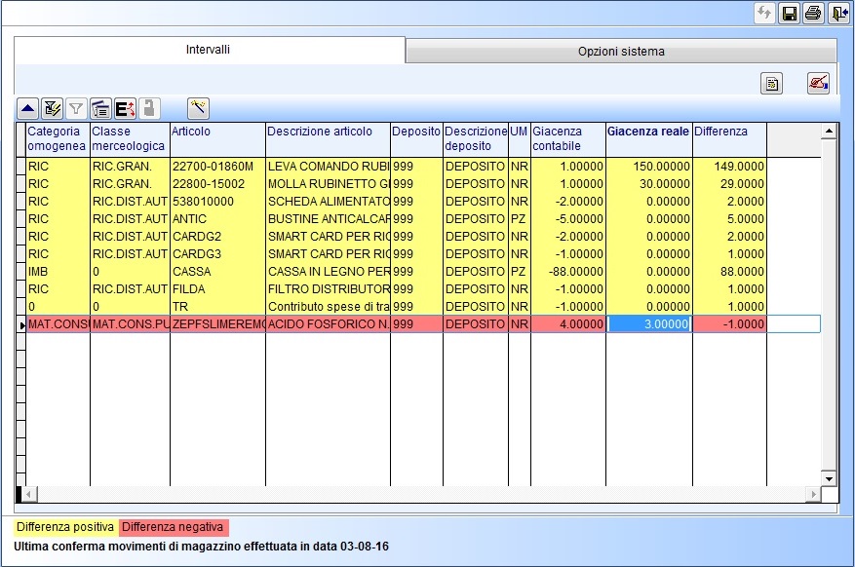Screen dimensions: 855x567
Task: Click the red Differenza negativa legend swatch
Action: pos(173,527)
